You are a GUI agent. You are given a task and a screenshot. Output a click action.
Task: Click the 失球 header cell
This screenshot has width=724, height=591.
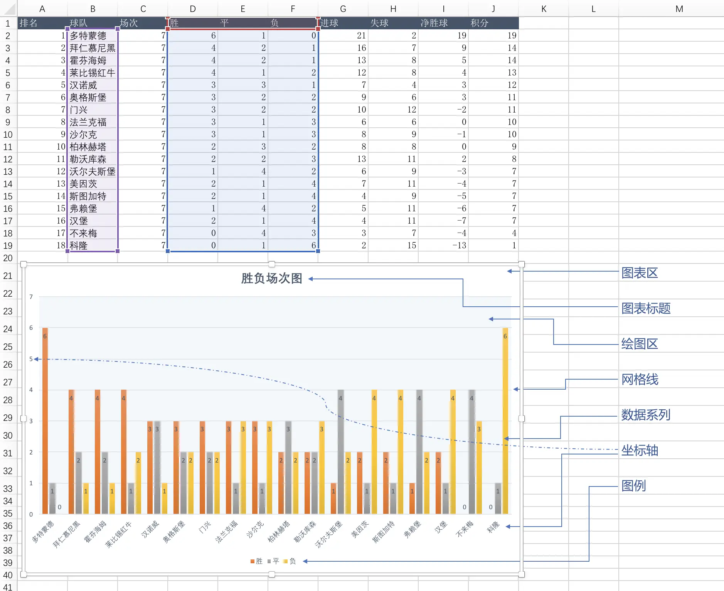393,23
